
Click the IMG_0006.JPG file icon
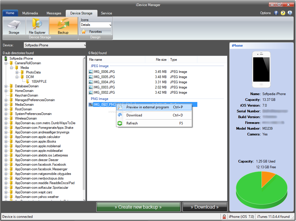(91, 71)
